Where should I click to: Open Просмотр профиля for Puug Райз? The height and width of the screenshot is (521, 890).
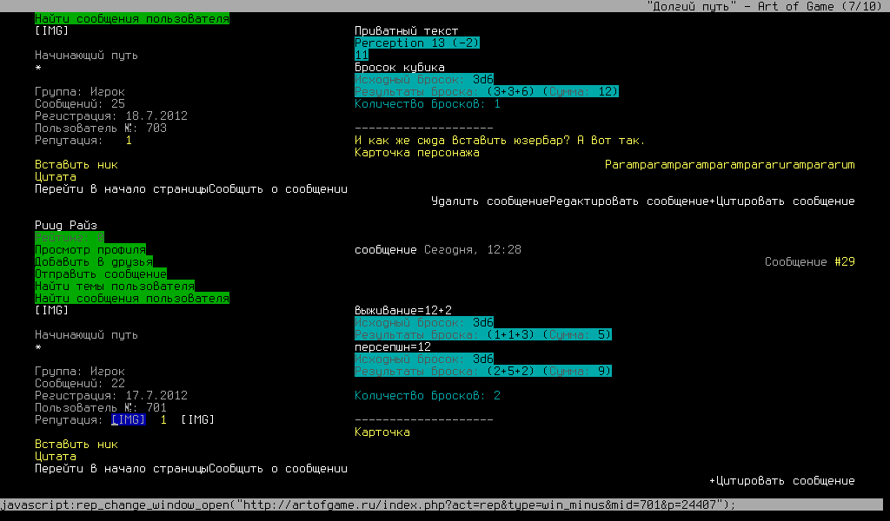click(x=90, y=250)
